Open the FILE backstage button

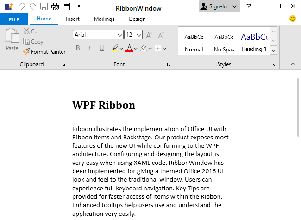pyautogui.click(x=14, y=19)
